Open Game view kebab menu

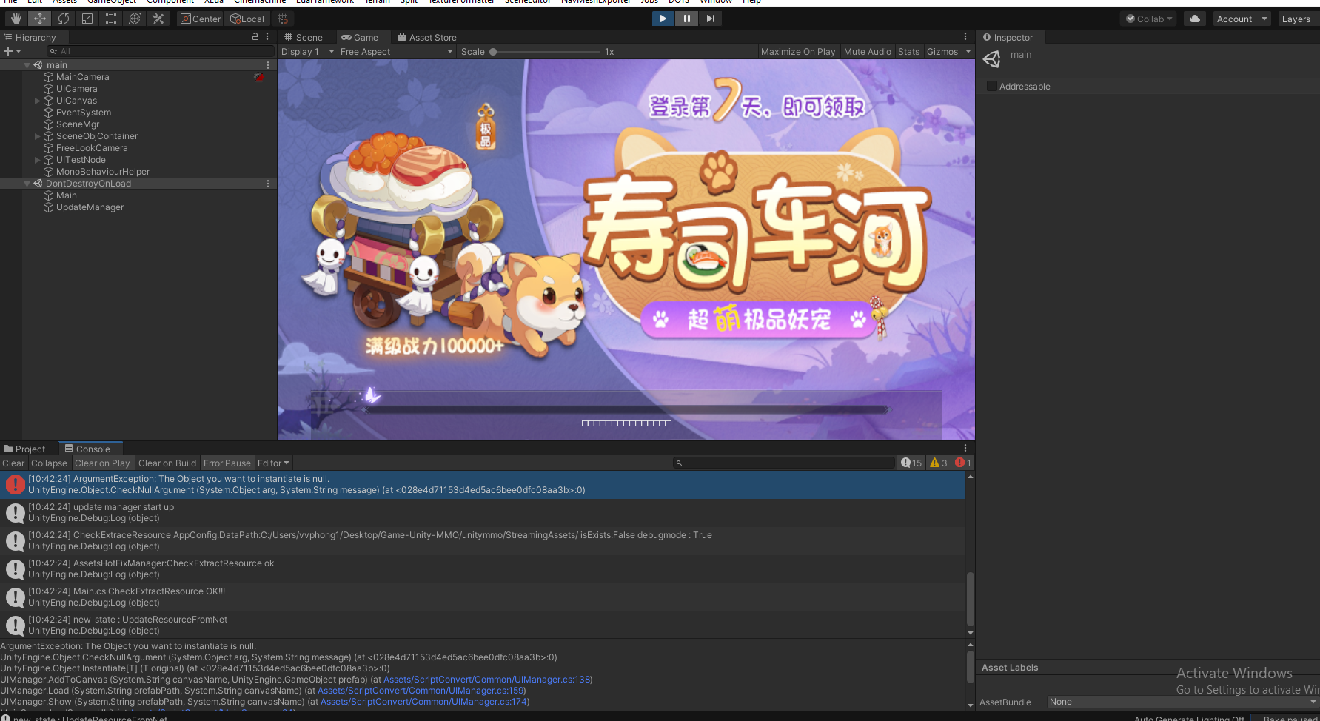click(965, 36)
